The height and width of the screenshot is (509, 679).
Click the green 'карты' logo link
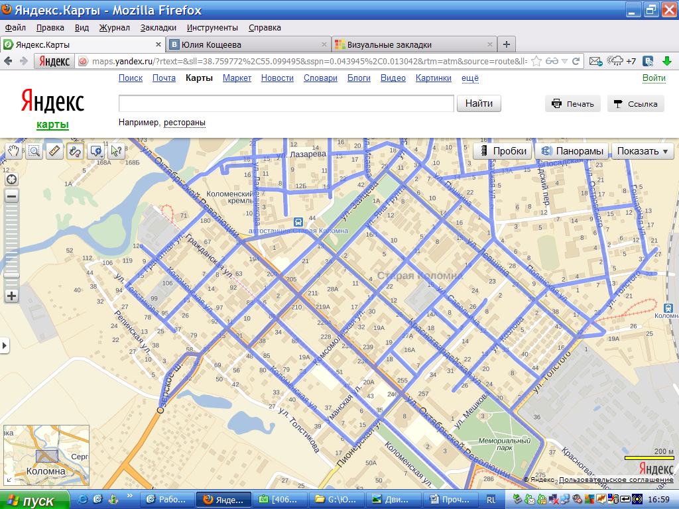[x=52, y=125]
